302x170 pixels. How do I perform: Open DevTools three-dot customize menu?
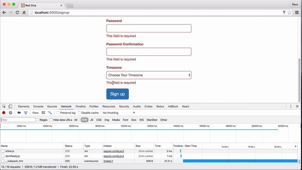coord(291,106)
